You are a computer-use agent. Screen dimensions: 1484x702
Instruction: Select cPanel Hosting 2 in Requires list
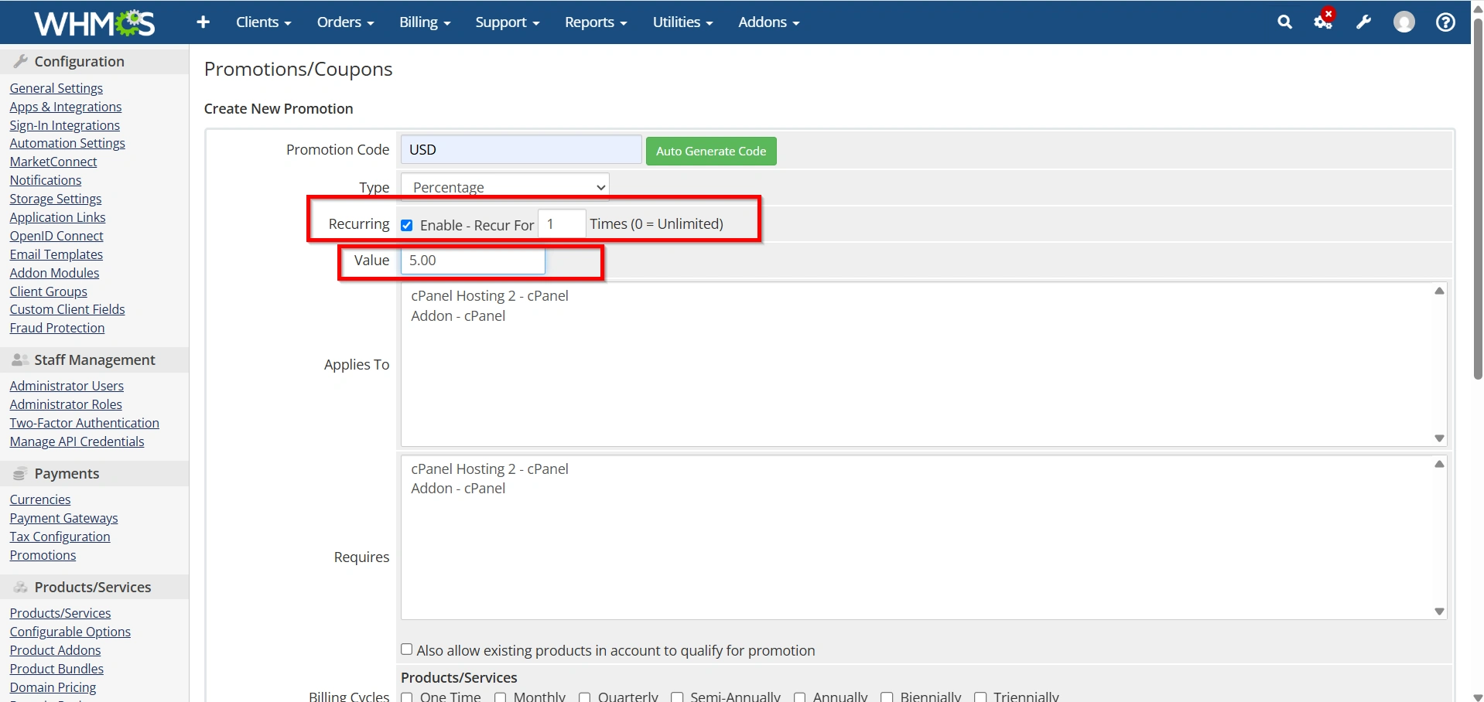(490, 469)
